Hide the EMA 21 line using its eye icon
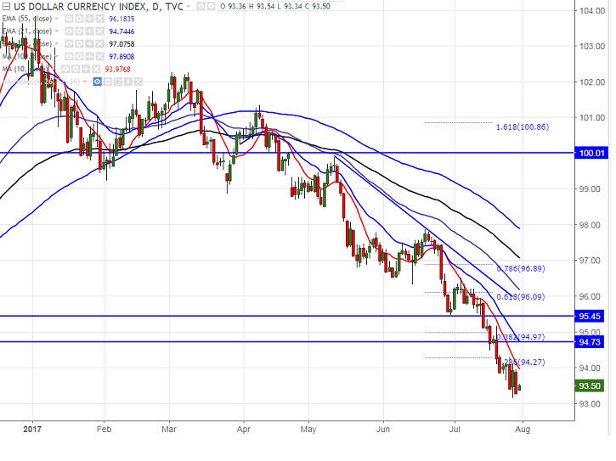This screenshot has height=461, width=616. point(69,31)
